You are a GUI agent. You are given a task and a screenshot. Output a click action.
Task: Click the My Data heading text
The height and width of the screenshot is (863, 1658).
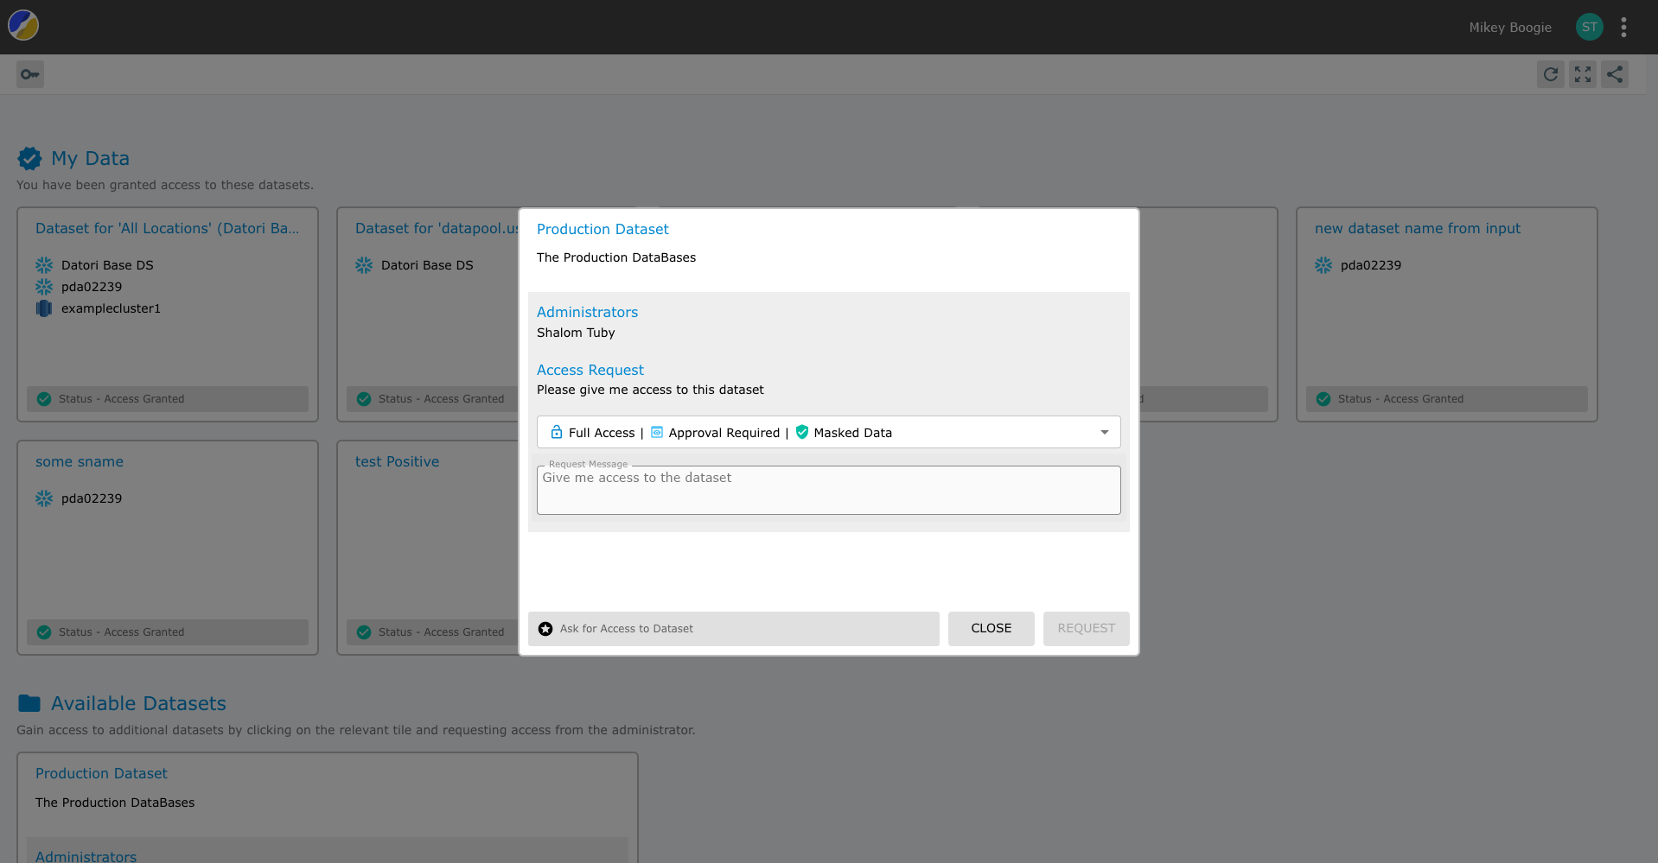(x=90, y=159)
